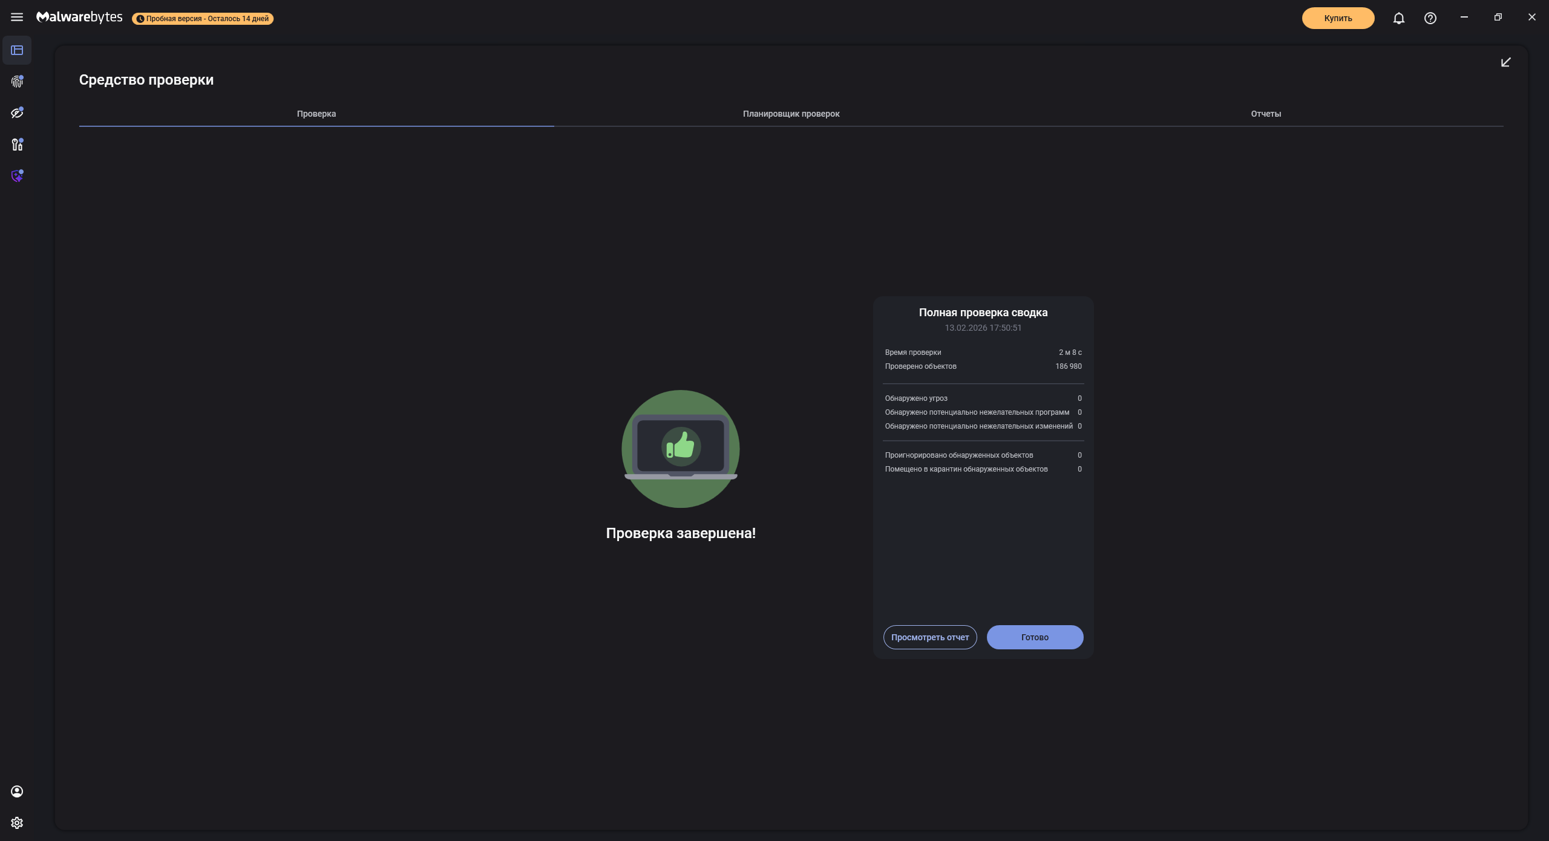Open the crossed-eye privacy icon

click(x=17, y=113)
